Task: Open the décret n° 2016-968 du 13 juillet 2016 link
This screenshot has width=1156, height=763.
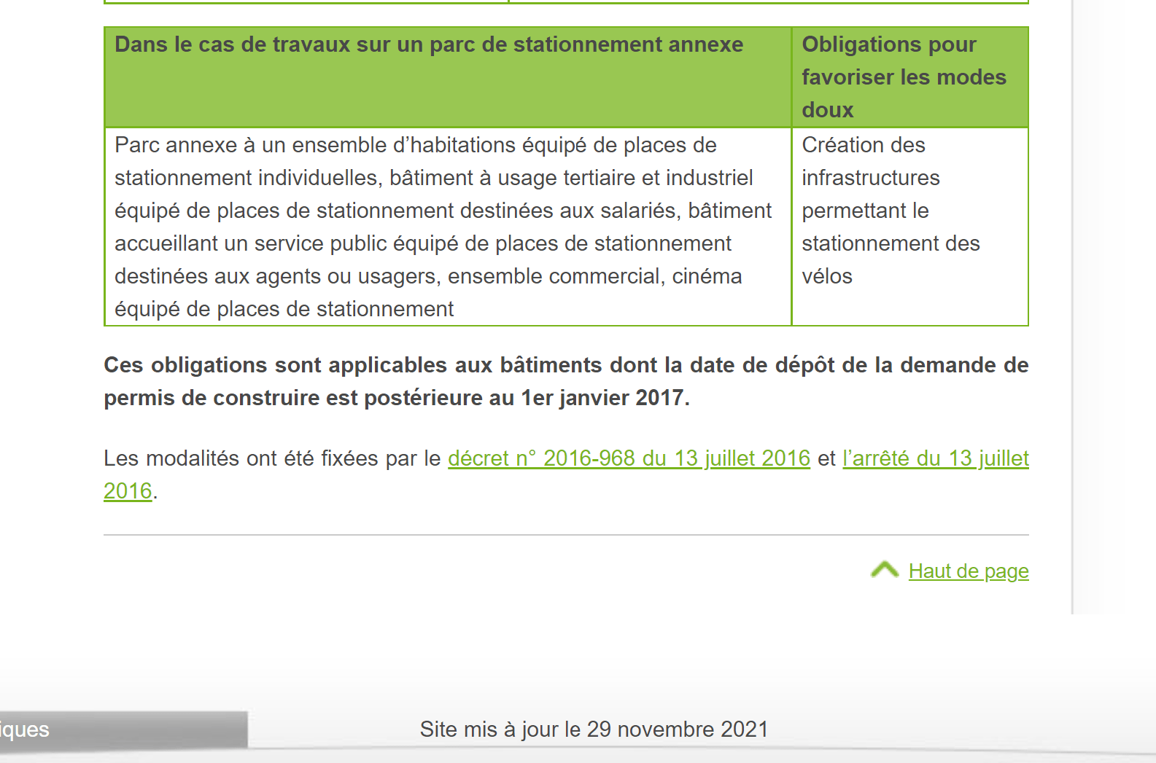Action: pos(629,458)
